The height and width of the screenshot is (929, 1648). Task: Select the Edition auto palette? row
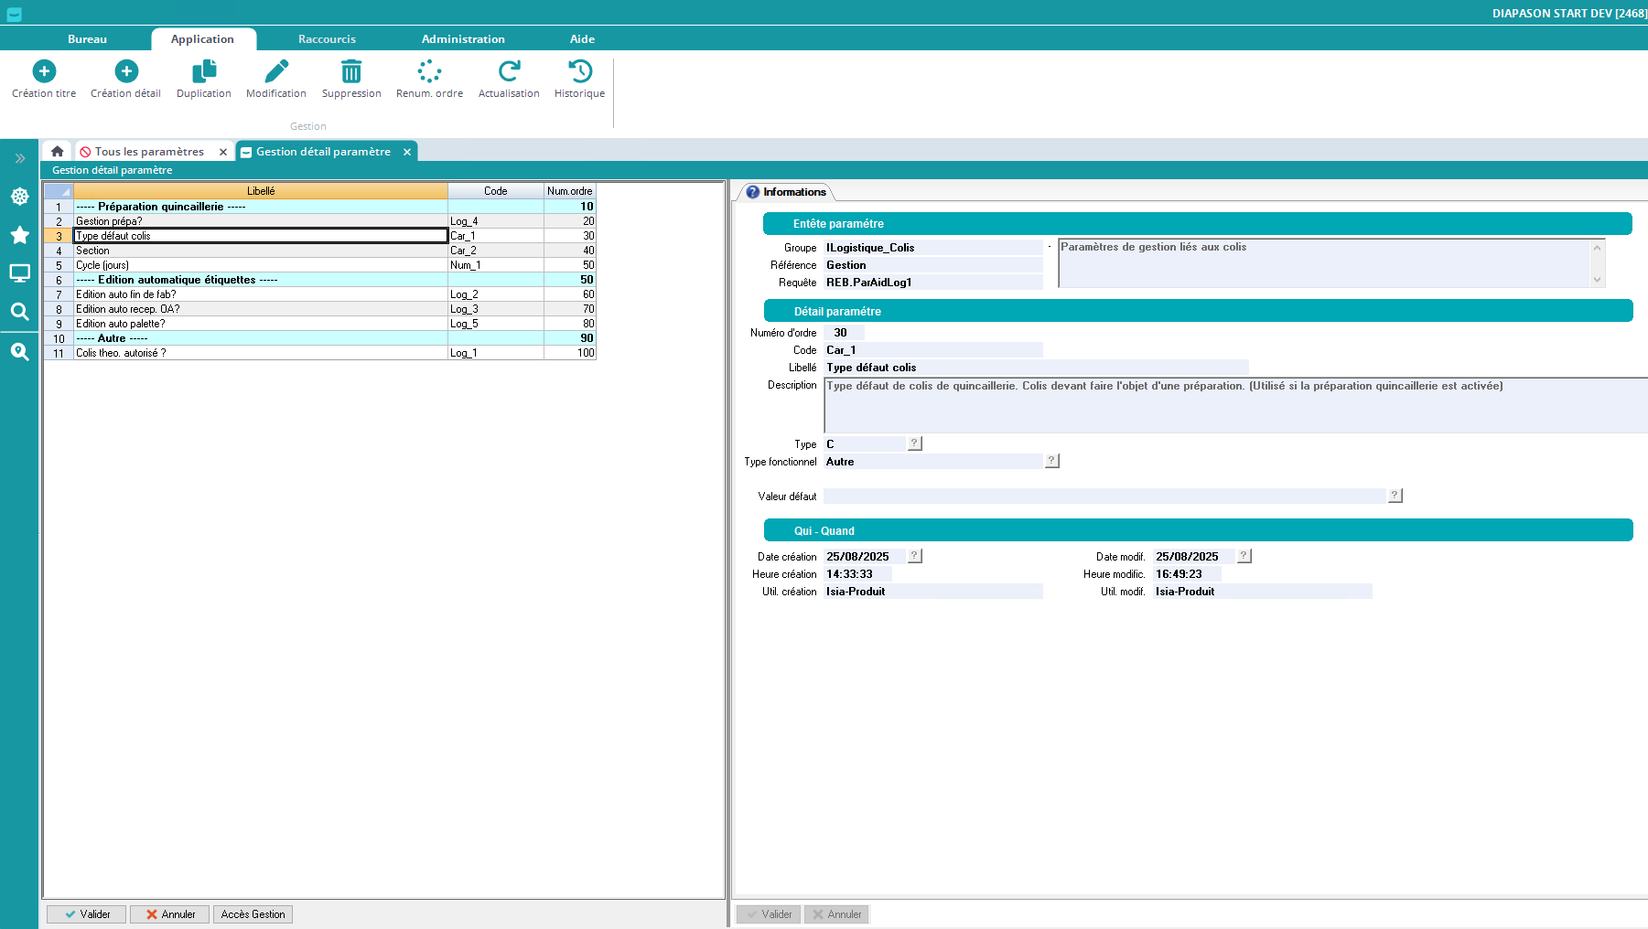(260, 324)
